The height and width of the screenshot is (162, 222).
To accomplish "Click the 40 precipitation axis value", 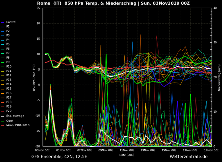I will 215,8.
